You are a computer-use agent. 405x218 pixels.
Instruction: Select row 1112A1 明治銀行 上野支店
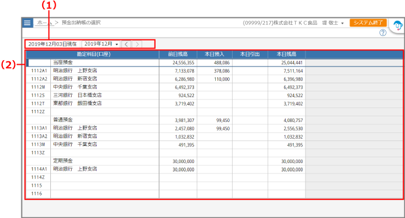point(215,71)
